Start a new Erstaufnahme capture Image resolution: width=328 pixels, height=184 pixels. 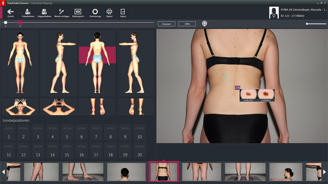(28, 12)
